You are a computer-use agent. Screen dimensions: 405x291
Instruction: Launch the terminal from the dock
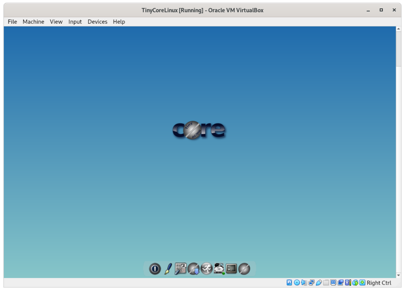(x=231, y=268)
